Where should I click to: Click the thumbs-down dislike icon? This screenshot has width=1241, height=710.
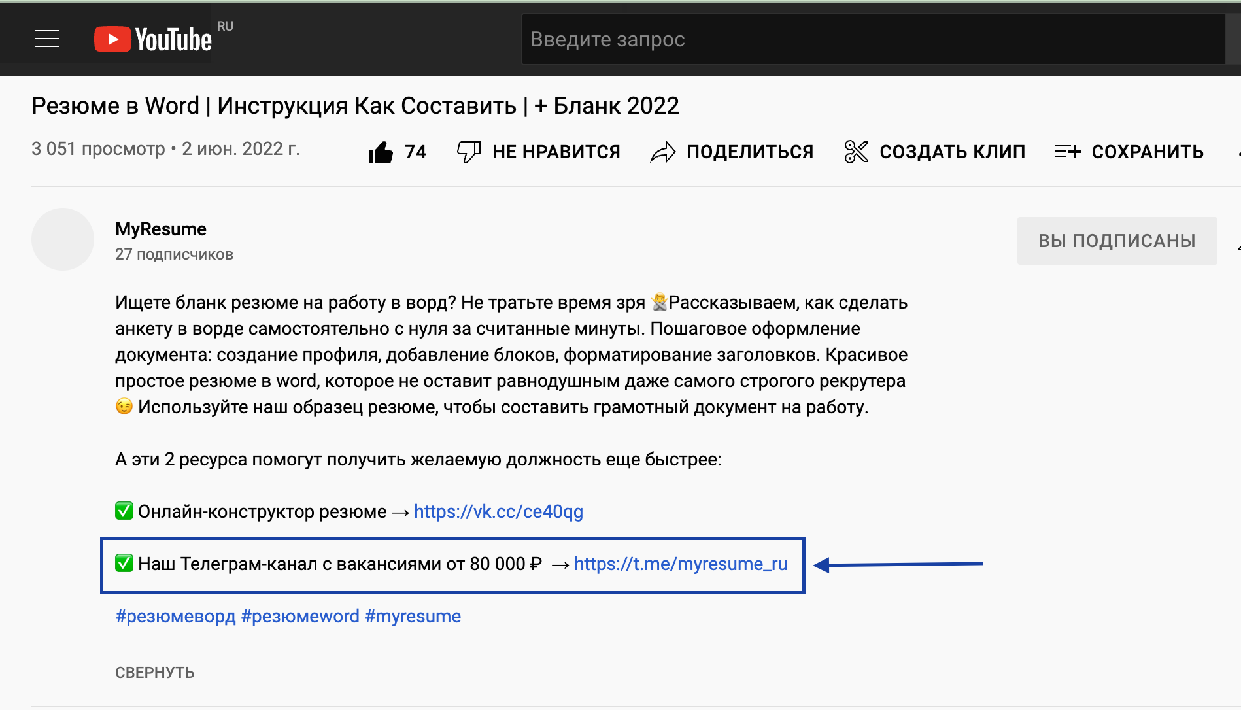click(469, 152)
